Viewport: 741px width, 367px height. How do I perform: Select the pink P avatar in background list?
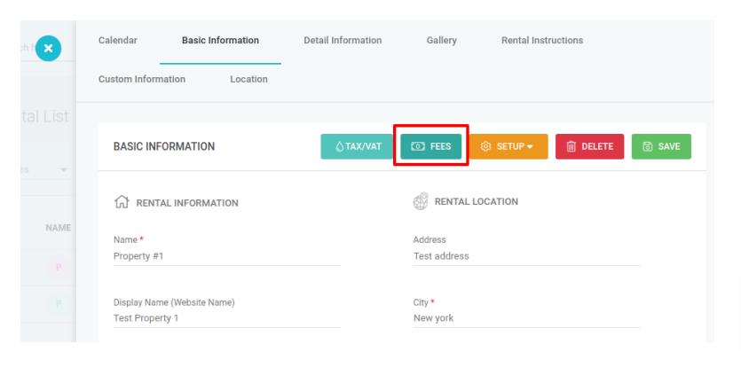[59, 268]
